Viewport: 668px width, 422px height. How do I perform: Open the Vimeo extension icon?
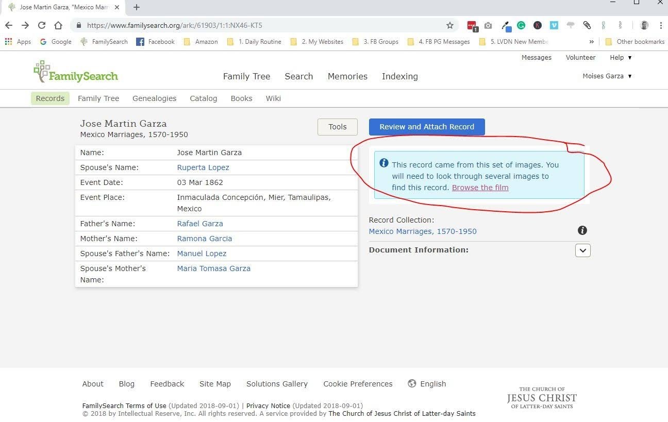click(x=554, y=25)
